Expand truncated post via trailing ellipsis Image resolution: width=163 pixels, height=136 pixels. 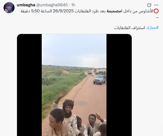(158, 17)
